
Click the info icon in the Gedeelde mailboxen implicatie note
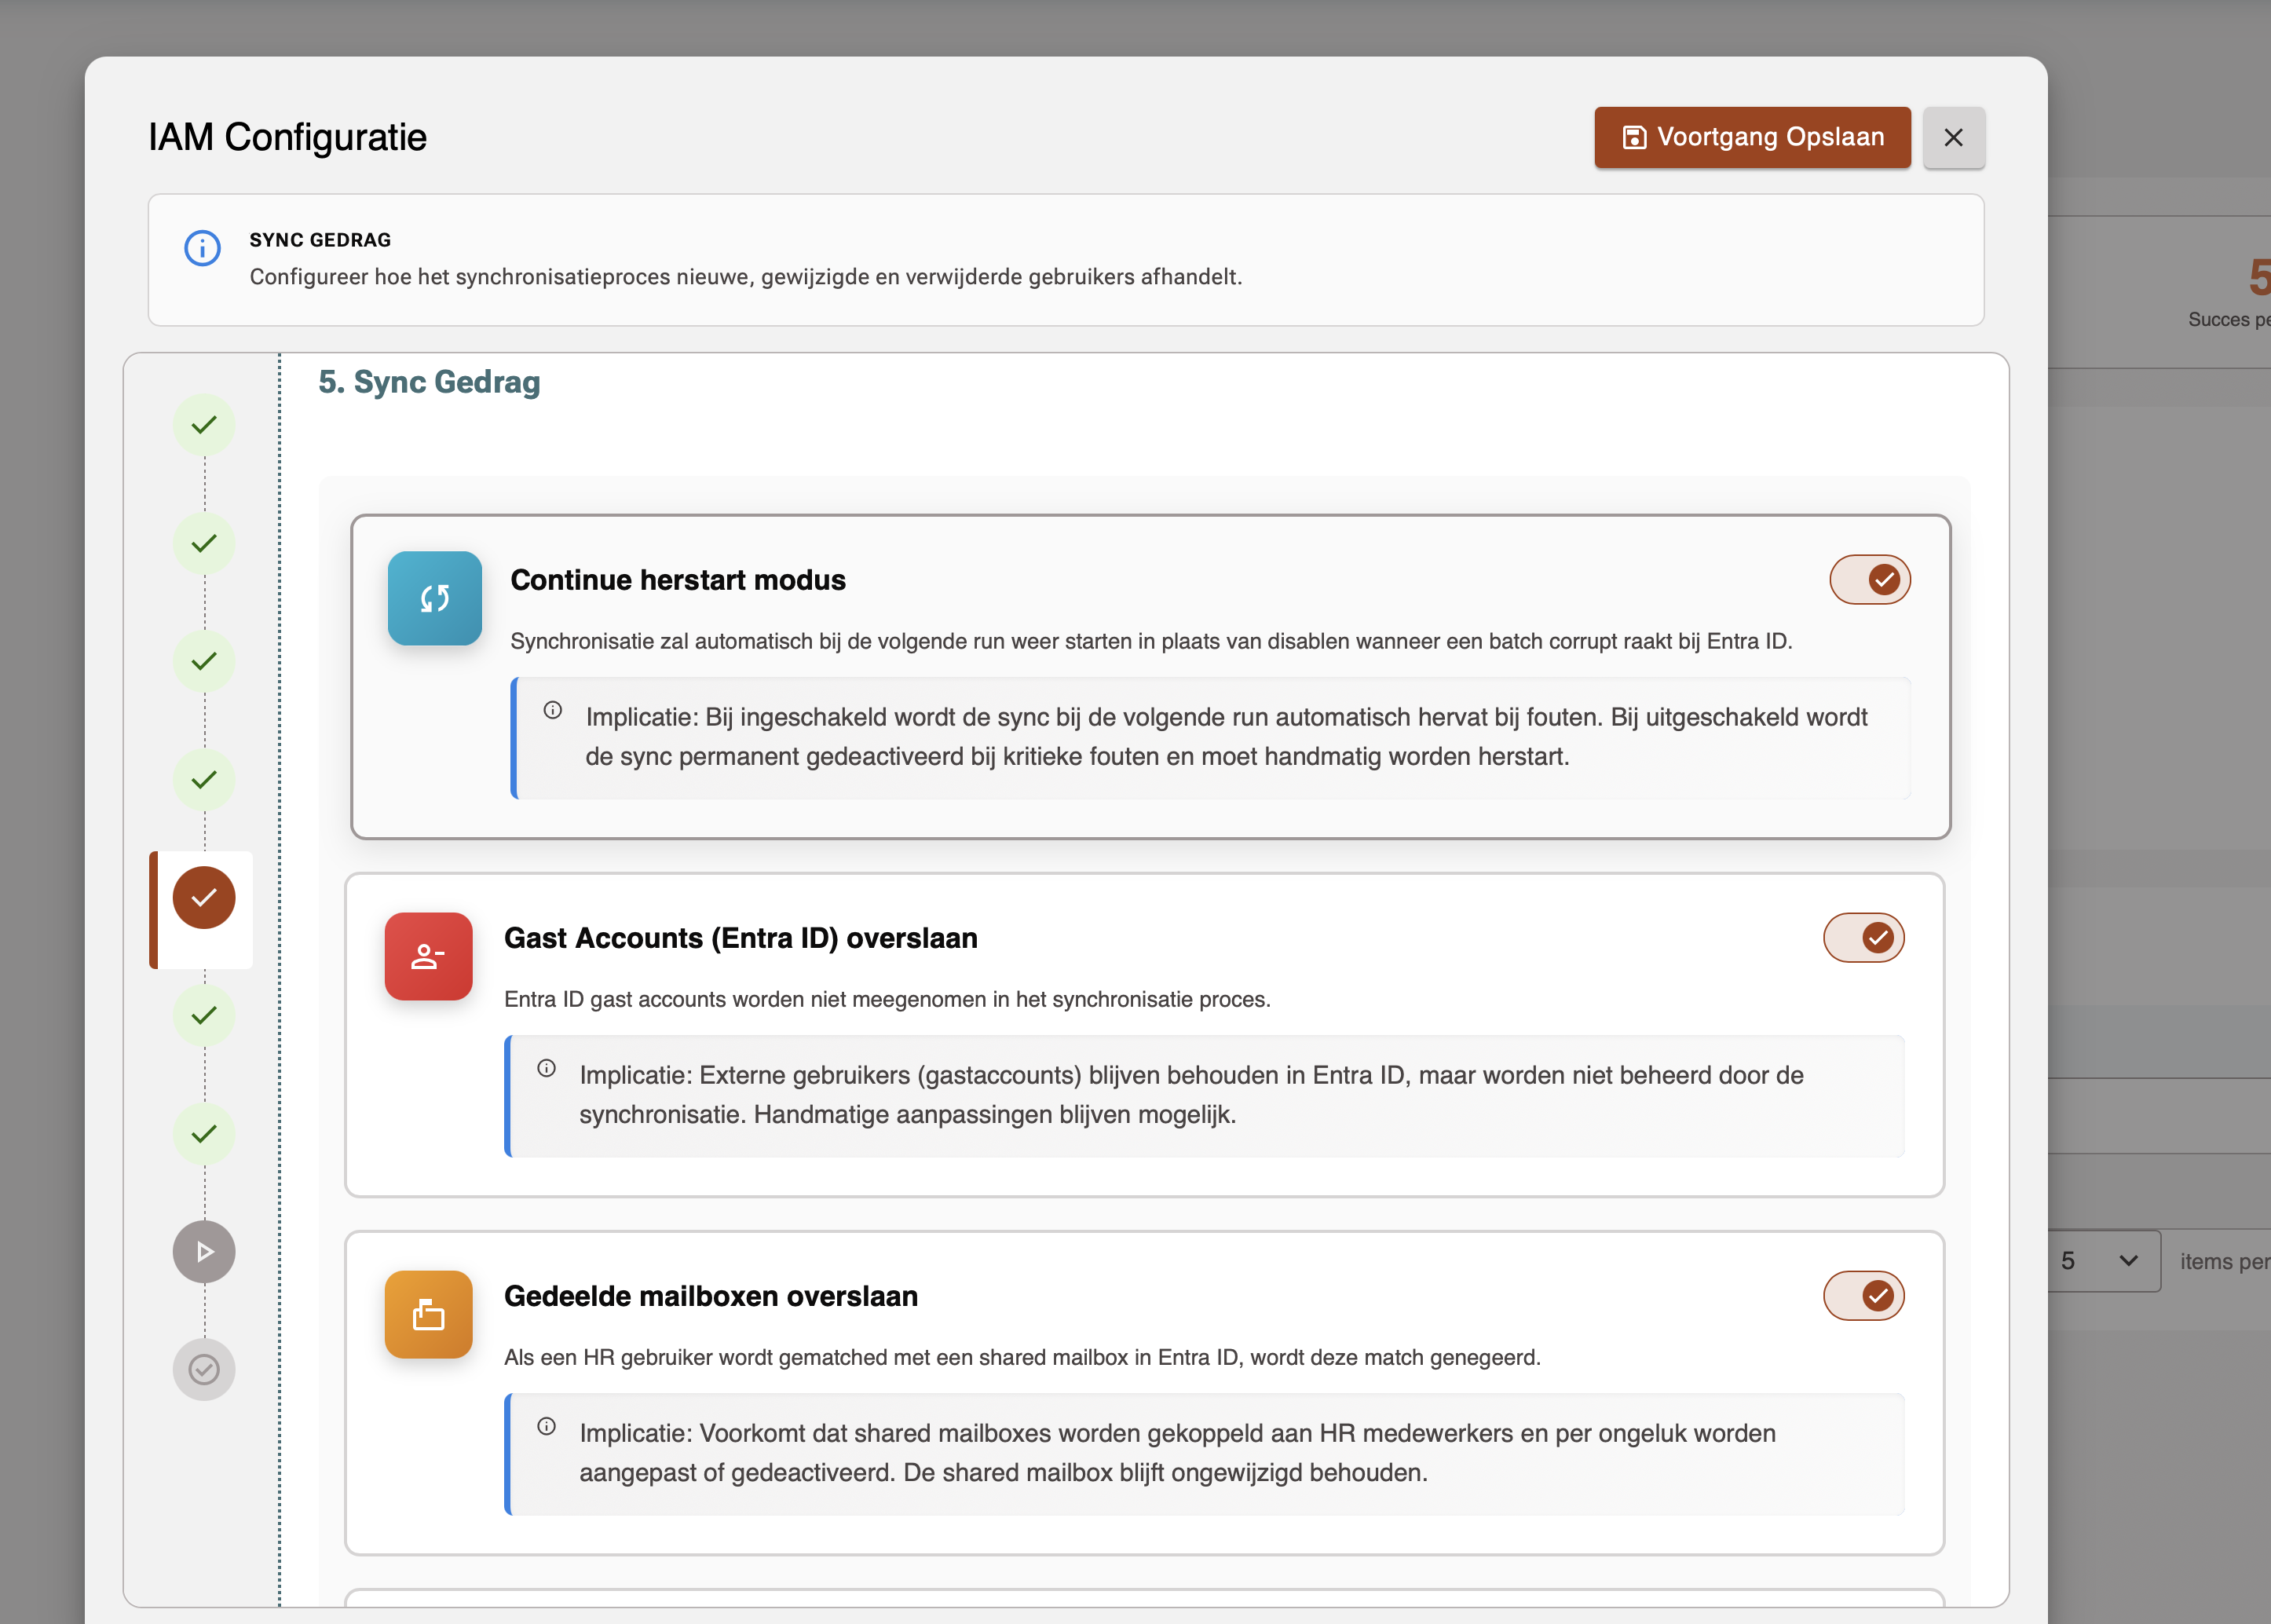(547, 1426)
